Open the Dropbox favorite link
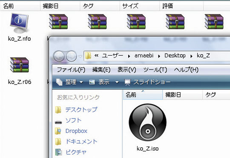The width and height of the screenshot is (230, 158). tap(76, 131)
